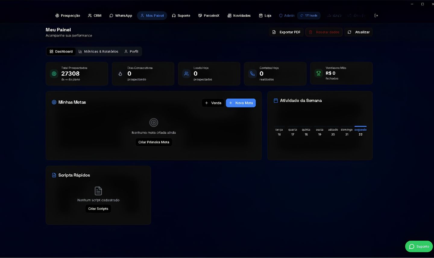
Task: Open the Loja store section
Action: point(265,16)
